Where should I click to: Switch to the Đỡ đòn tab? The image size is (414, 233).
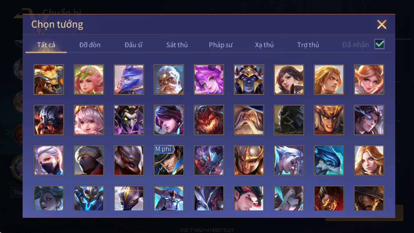(90, 45)
